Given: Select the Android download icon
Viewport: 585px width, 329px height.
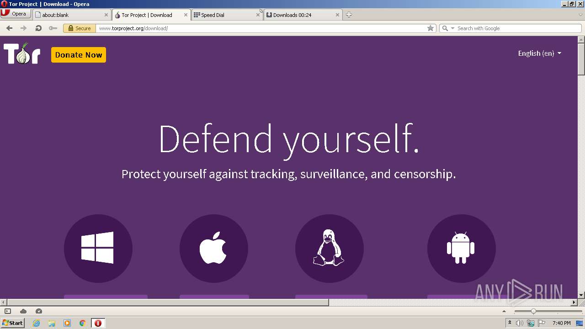Looking at the screenshot, I should point(461,249).
